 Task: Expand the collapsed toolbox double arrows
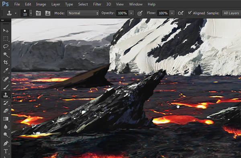(x=2, y=20)
